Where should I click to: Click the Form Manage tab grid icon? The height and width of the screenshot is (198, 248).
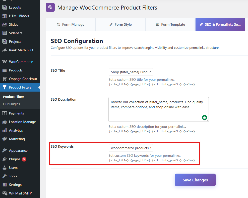(x=58, y=24)
